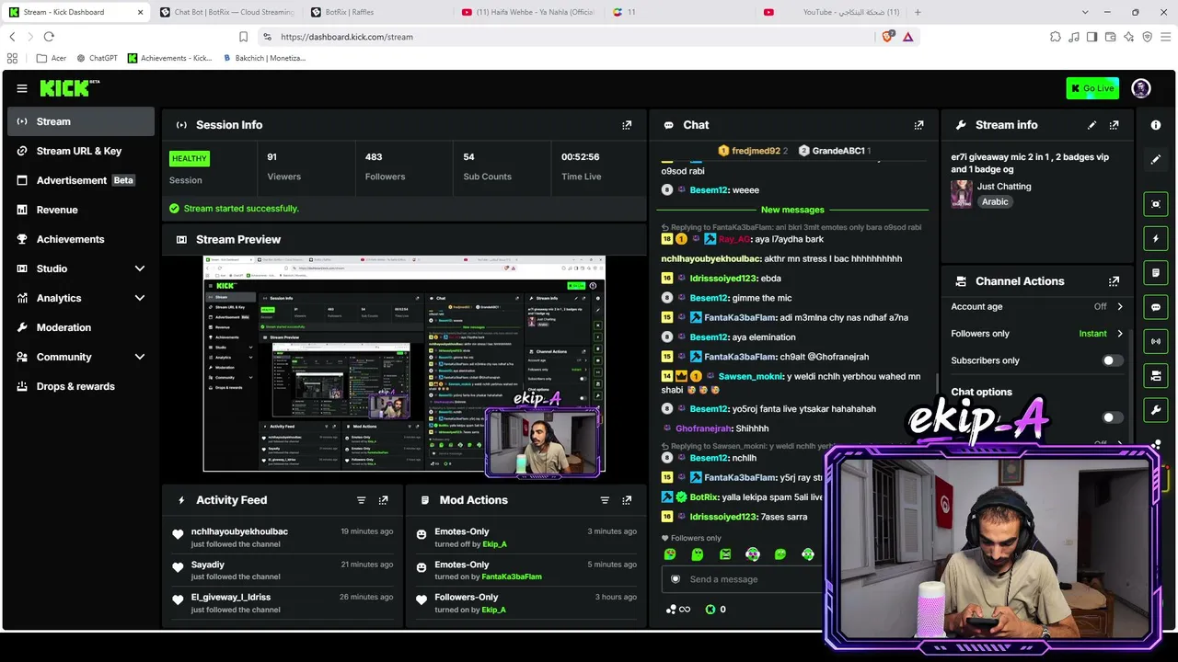Open the Brave Leo AI sparkle icon
Viewport: 1178px width, 662px height.
click(1128, 37)
